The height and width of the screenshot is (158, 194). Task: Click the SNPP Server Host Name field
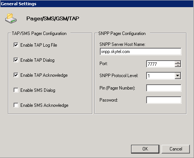[x=141, y=52]
